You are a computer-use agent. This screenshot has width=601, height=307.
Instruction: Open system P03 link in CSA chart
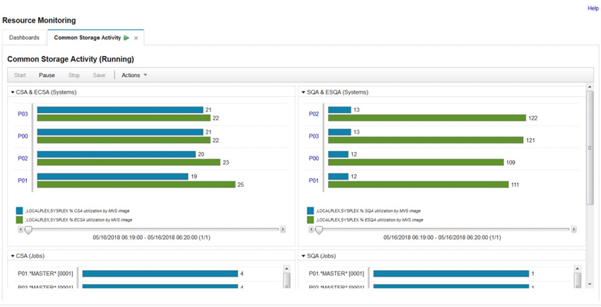23,114
